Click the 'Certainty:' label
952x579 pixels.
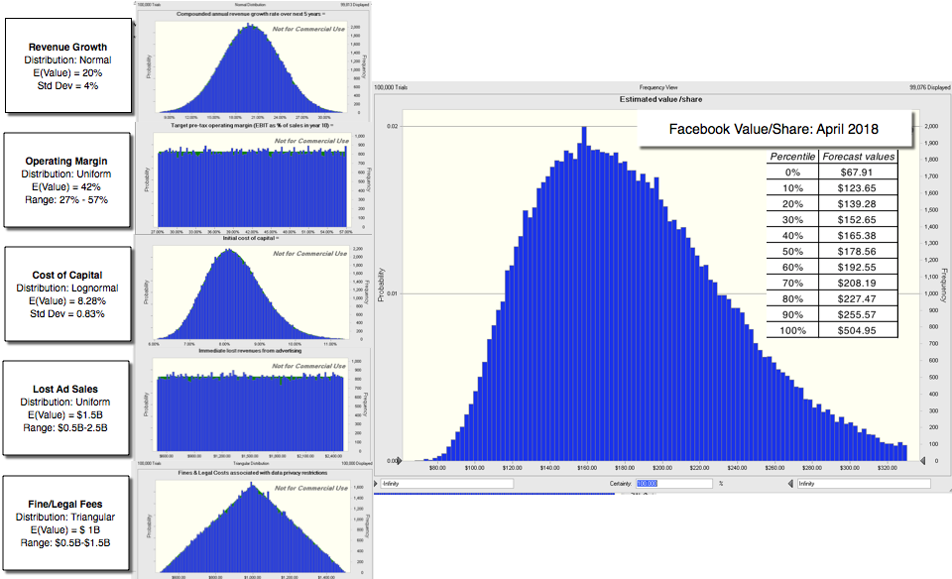(621, 484)
